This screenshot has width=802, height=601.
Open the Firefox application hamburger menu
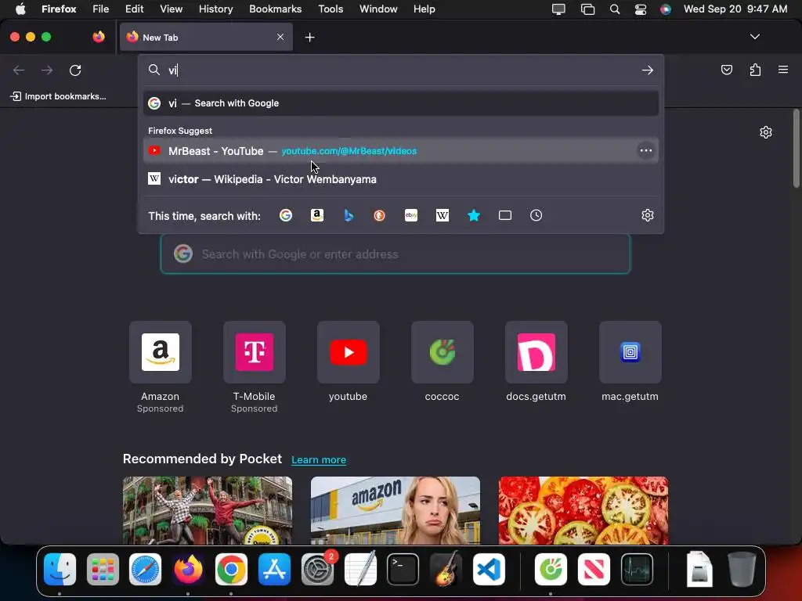click(x=783, y=70)
